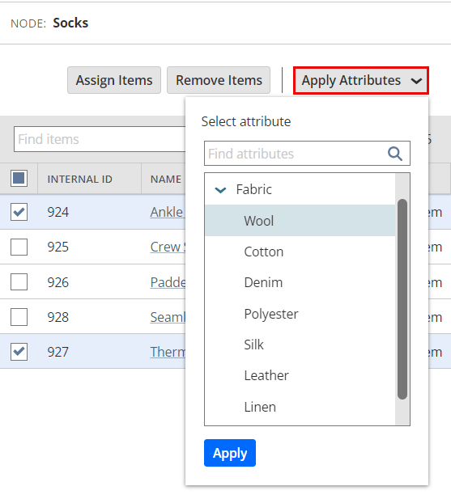Click internal ID 924 cell
Viewport: 451px width, 499px height.
click(x=58, y=212)
